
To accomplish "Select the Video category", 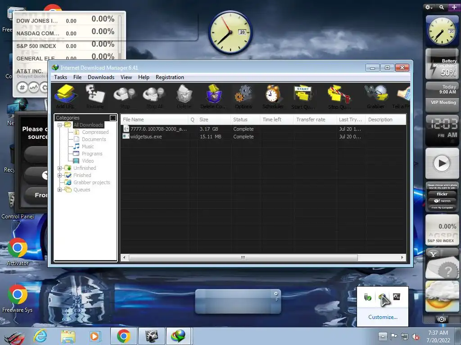I will [88, 161].
